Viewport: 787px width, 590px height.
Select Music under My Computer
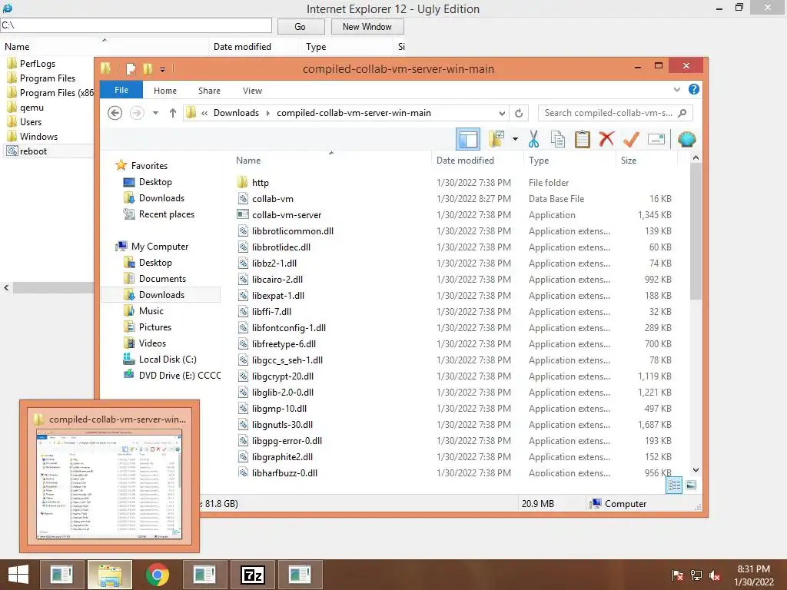tap(151, 311)
